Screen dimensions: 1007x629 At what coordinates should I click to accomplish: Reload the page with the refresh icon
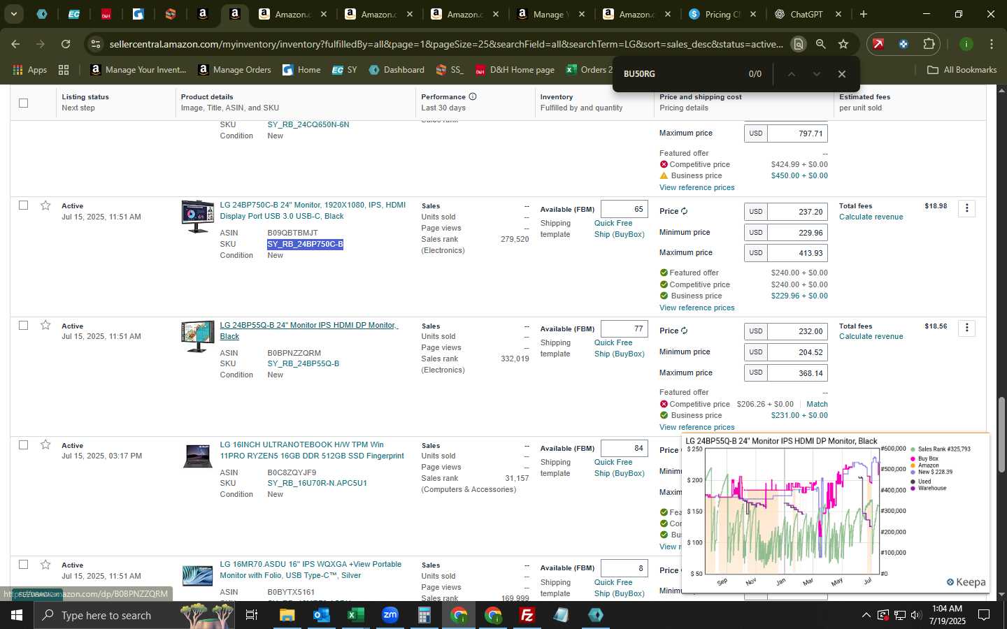pyautogui.click(x=66, y=44)
